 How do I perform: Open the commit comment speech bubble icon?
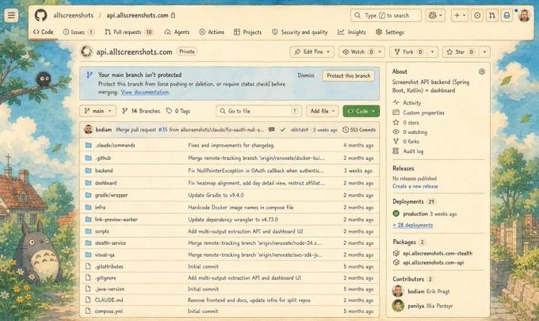(272, 129)
